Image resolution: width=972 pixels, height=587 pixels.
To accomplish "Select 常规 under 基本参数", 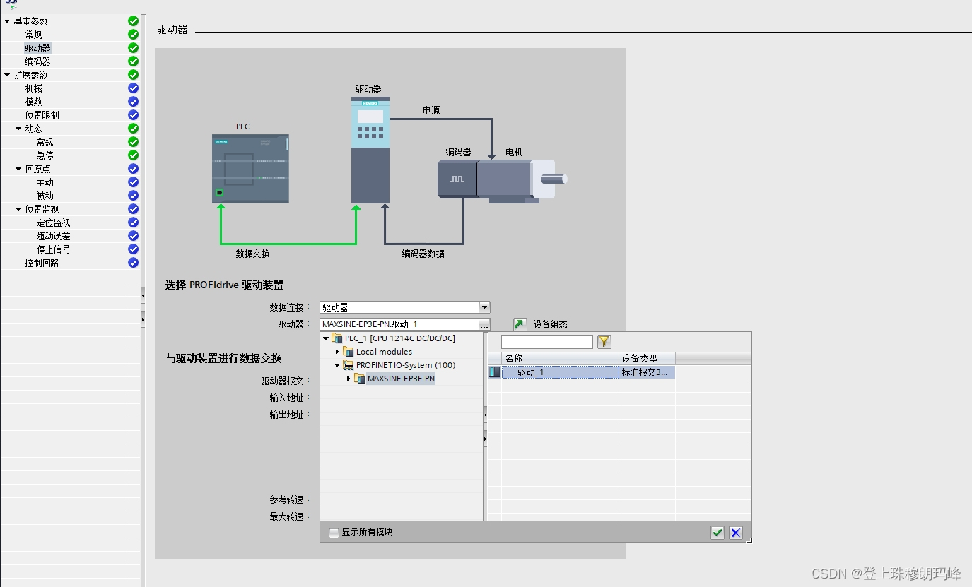I will (33, 35).
